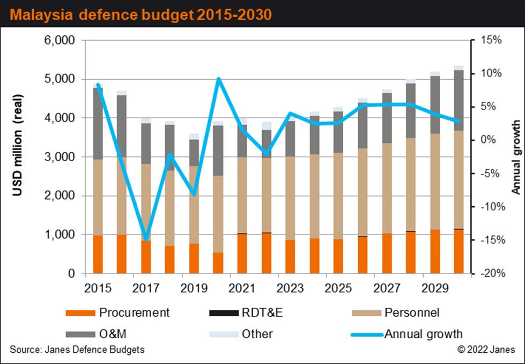Click the '4,000' left axis value
The image size is (525, 364).
[x=60, y=118]
